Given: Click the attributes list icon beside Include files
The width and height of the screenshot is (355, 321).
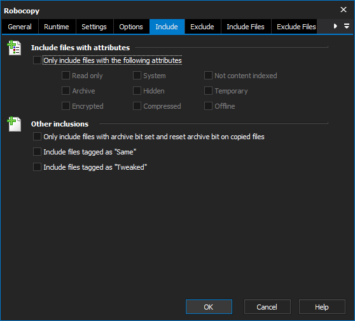Looking at the screenshot, I should pos(14,48).
